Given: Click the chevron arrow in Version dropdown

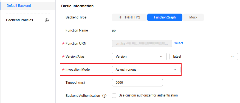Looking at the screenshot, I should [x=161, y=57].
